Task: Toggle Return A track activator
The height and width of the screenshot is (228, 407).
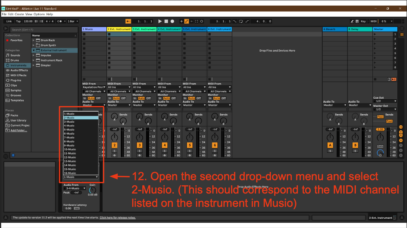Action: pyautogui.click(x=330, y=145)
